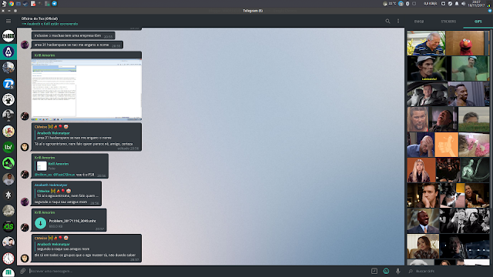Screen dimensions: 493x277
Task: Send the silver robot figure GIF
Action: pyautogui.click(x=475, y=170)
